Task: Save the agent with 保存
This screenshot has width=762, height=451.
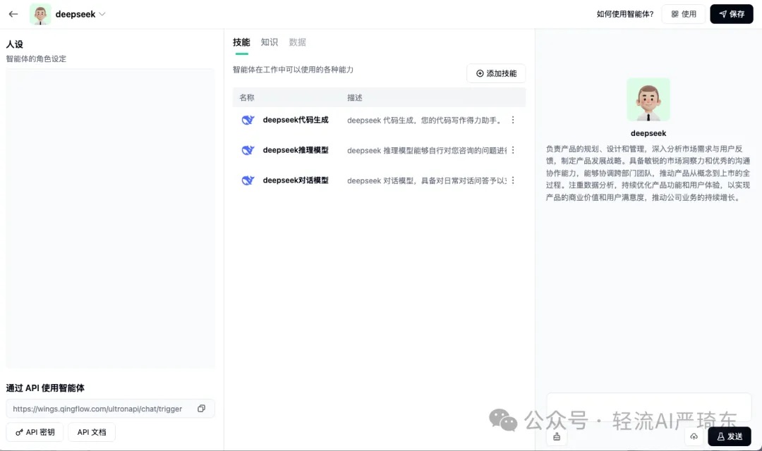Action: 732,14
